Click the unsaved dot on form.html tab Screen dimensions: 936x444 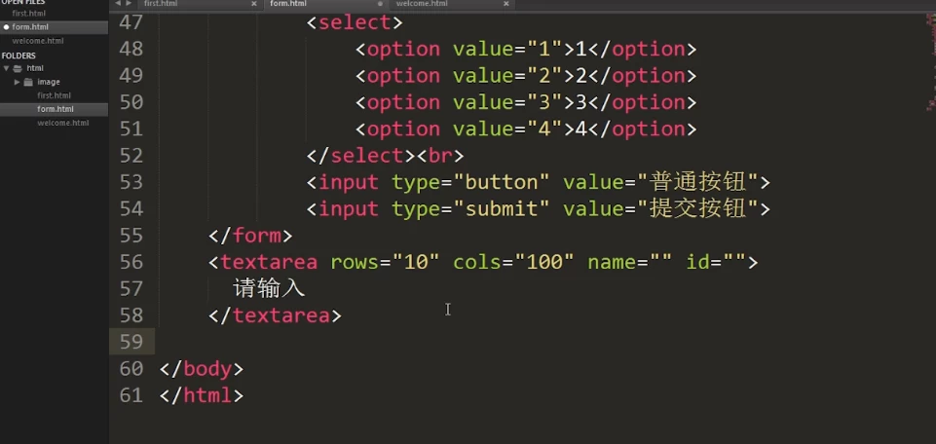pos(380,4)
